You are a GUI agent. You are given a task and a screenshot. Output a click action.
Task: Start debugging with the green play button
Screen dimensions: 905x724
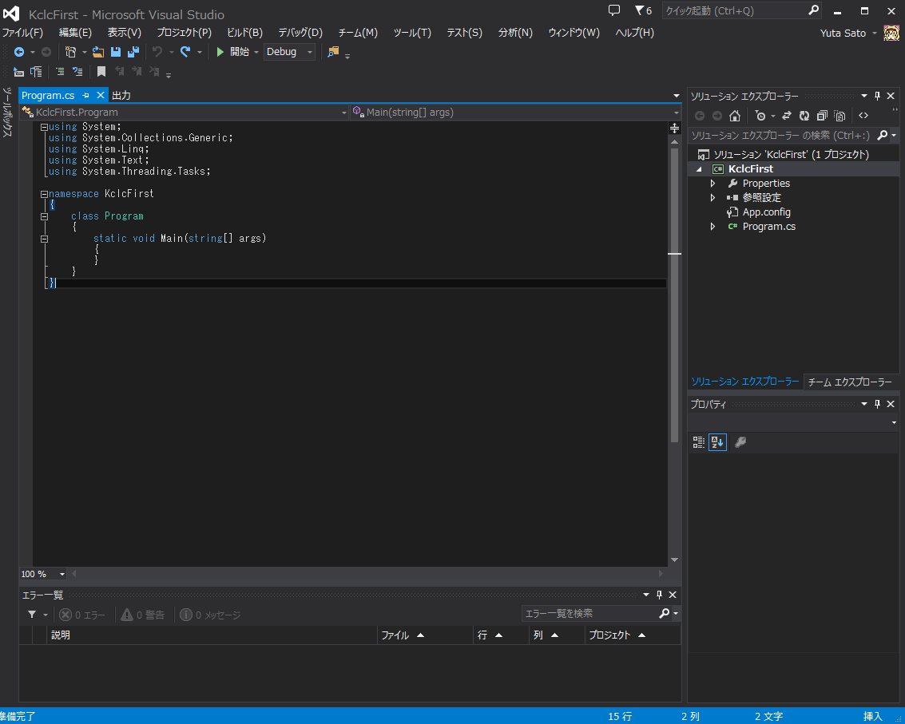click(x=220, y=52)
